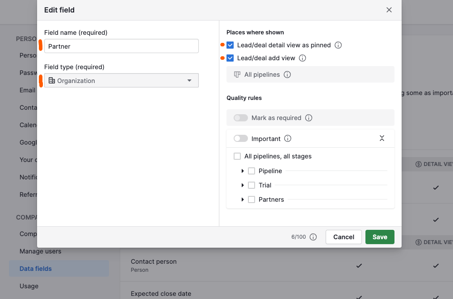This screenshot has height=299, width=453.
Task: Collapse the Important section arrows icon
Action: [x=382, y=138]
